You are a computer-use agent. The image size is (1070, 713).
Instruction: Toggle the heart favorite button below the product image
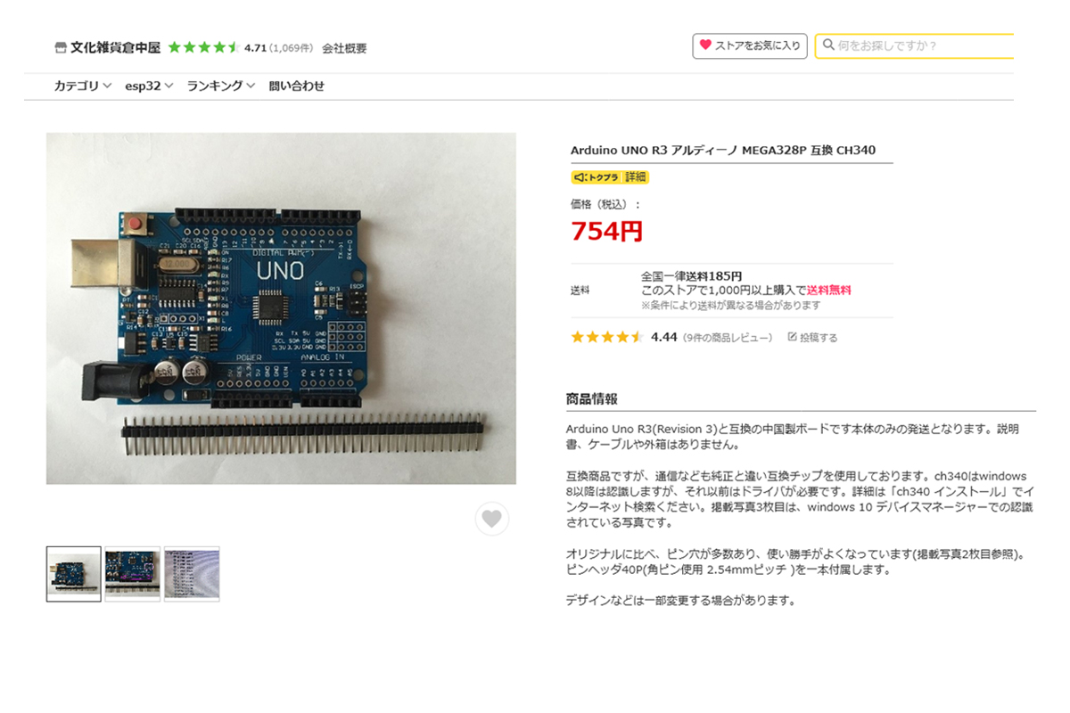click(492, 519)
